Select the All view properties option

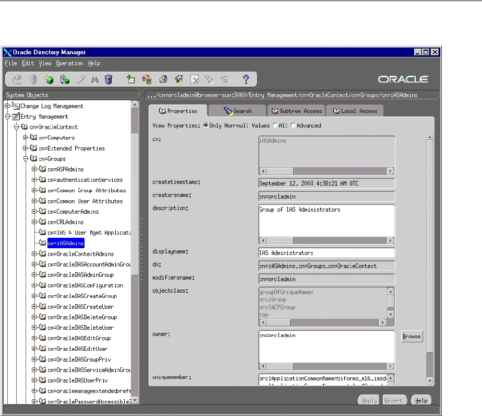[275, 125]
